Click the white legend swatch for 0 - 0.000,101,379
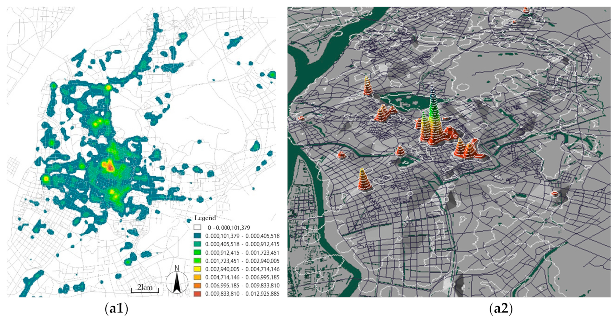Viewport: 616px width, 321px height. tap(197, 228)
